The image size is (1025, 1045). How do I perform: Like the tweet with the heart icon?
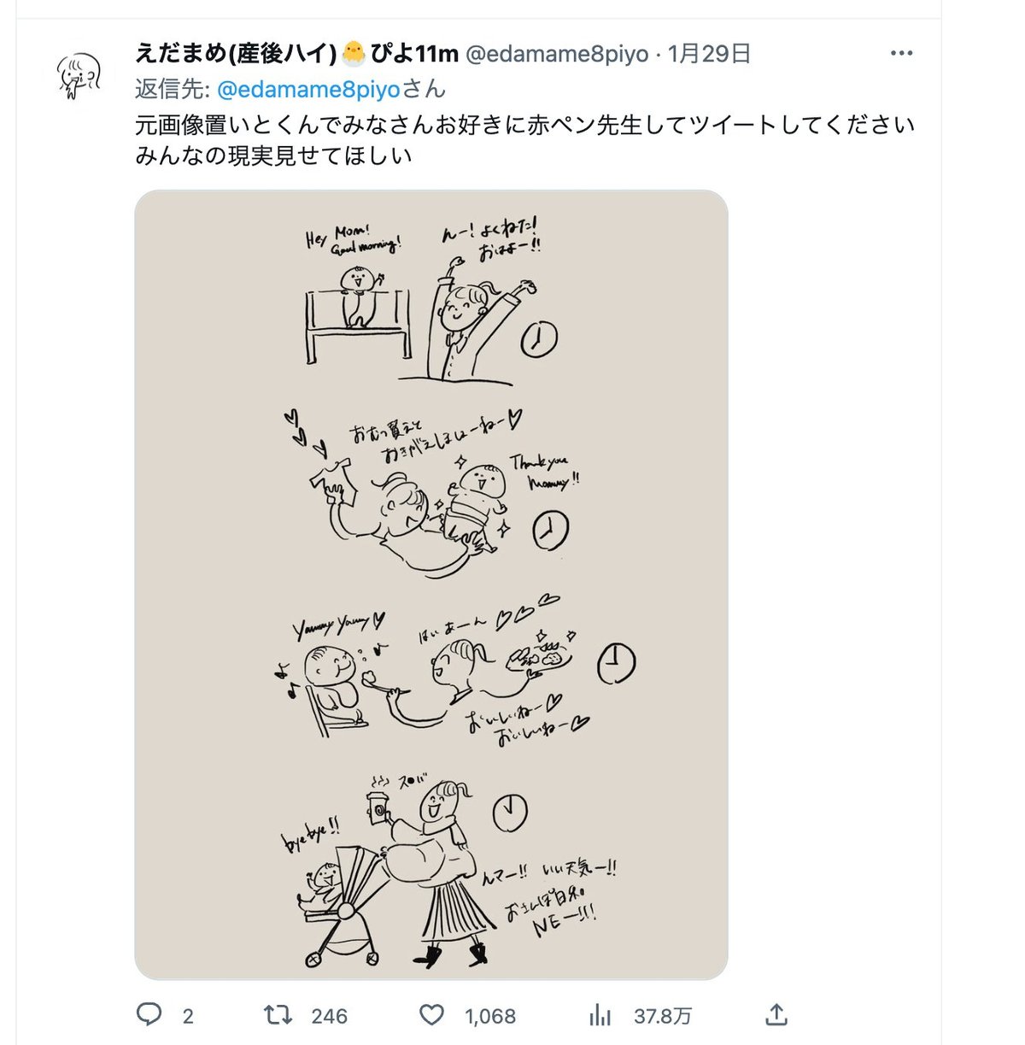click(432, 1015)
